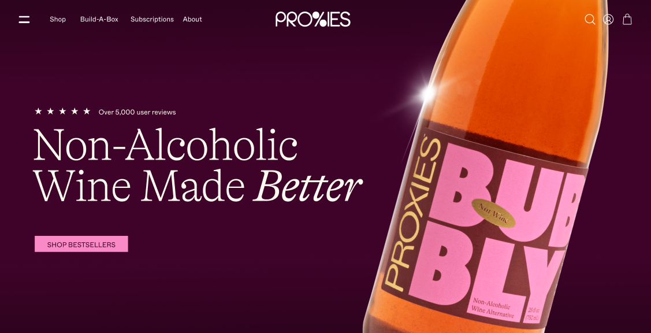This screenshot has width=651, height=333.
Task: Click the search magnifier icon
Action: pyautogui.click(x=590, y=20)
